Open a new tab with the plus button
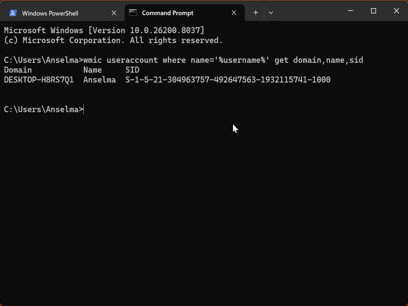This screenshot has width=408, height=306. pyautogui.click(x=256, y=13)
